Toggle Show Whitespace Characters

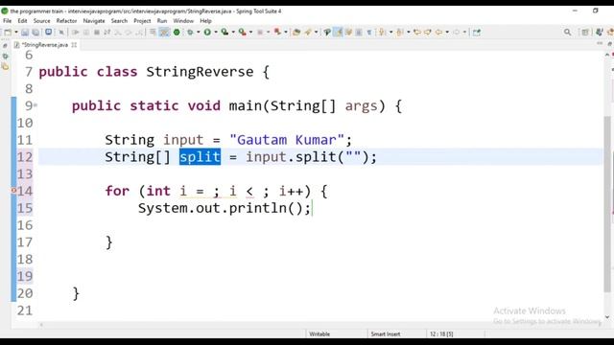click(x=368, y=32)
